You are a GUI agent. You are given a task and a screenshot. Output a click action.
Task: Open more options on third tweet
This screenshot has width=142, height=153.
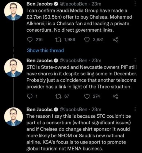[135, 109]
